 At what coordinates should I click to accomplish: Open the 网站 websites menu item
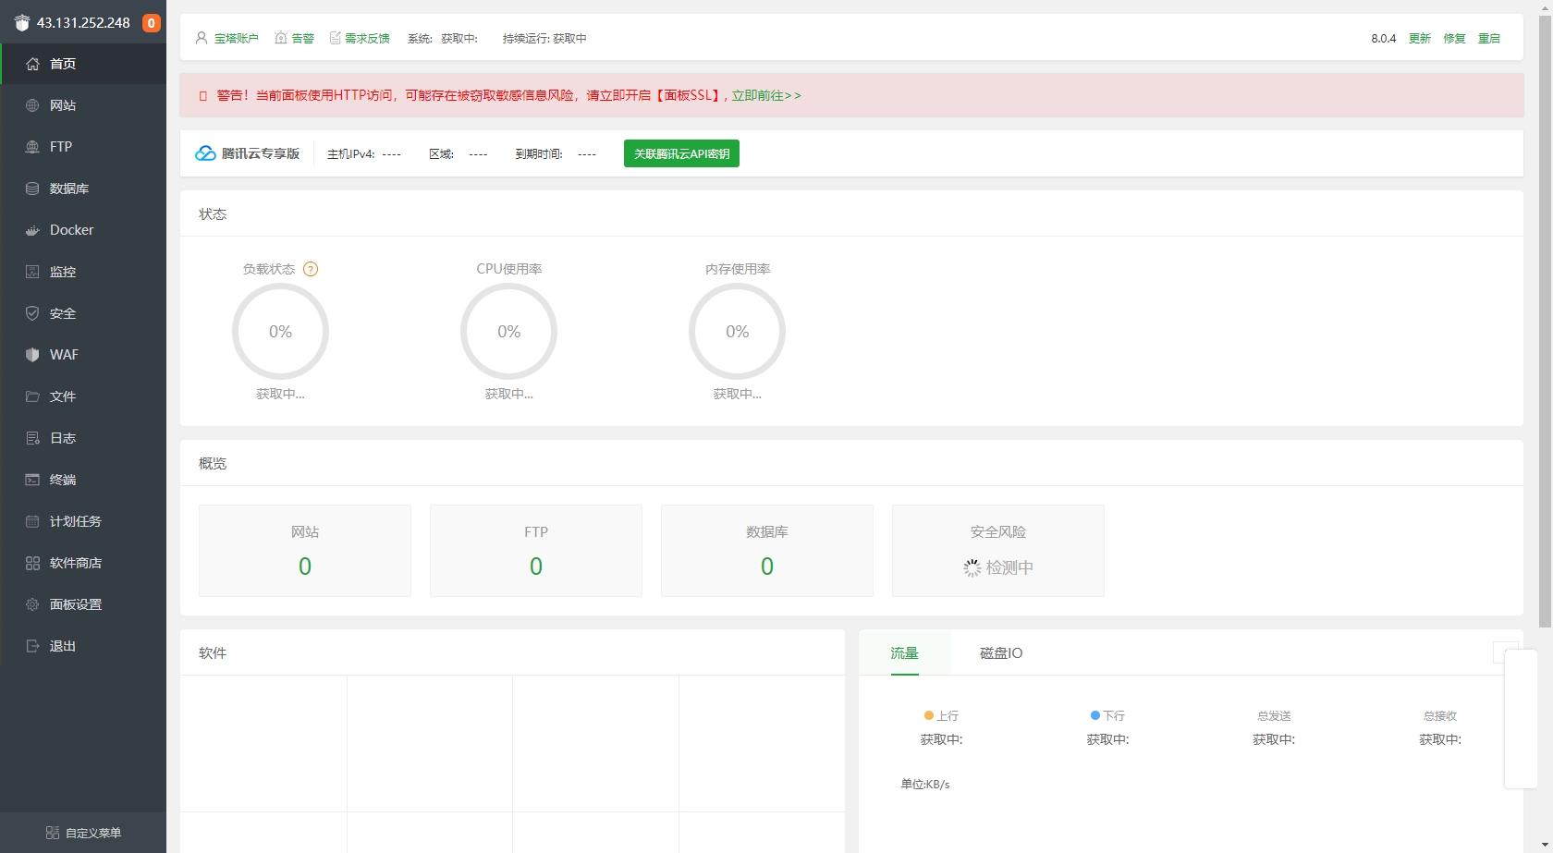[83, 105]
